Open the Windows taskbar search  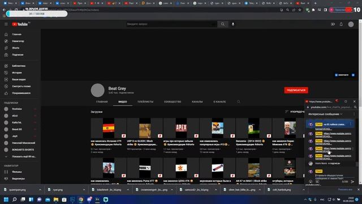pos(14,199)
